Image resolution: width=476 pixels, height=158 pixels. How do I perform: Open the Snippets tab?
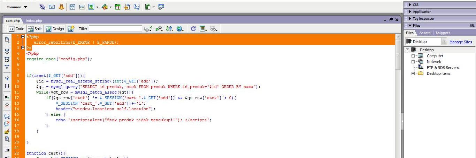(x=443, y=33)
